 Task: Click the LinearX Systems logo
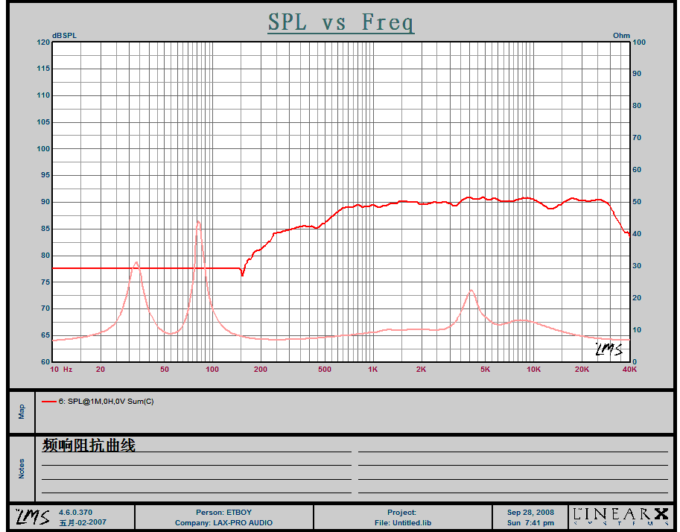pos(620,516)
